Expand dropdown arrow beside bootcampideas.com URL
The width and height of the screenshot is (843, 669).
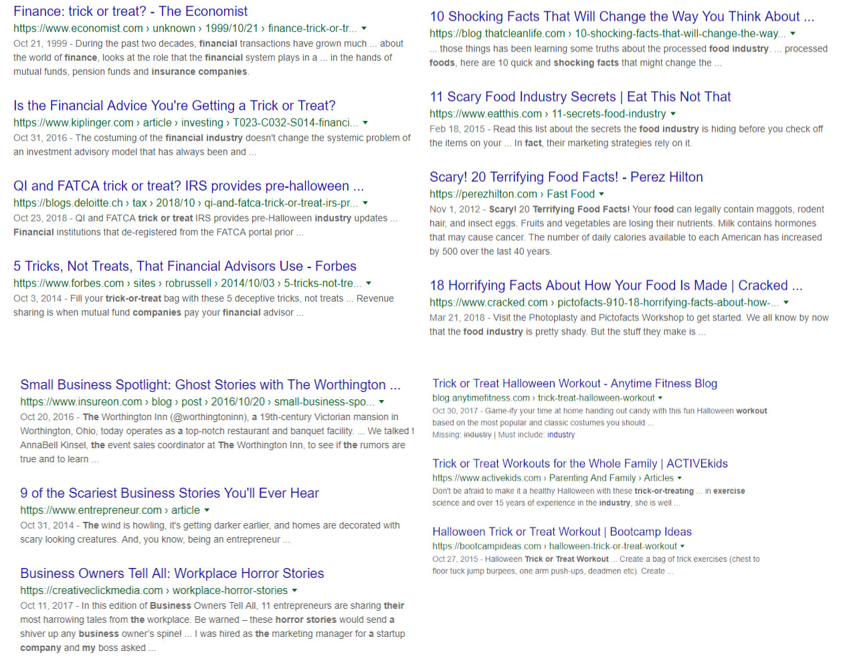(682, 547)
